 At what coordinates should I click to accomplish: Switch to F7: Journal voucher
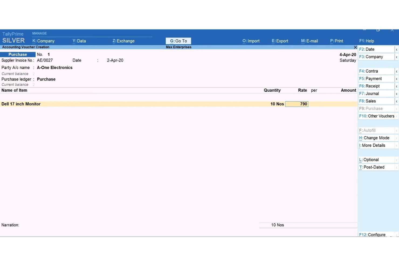tap(376, 94)
